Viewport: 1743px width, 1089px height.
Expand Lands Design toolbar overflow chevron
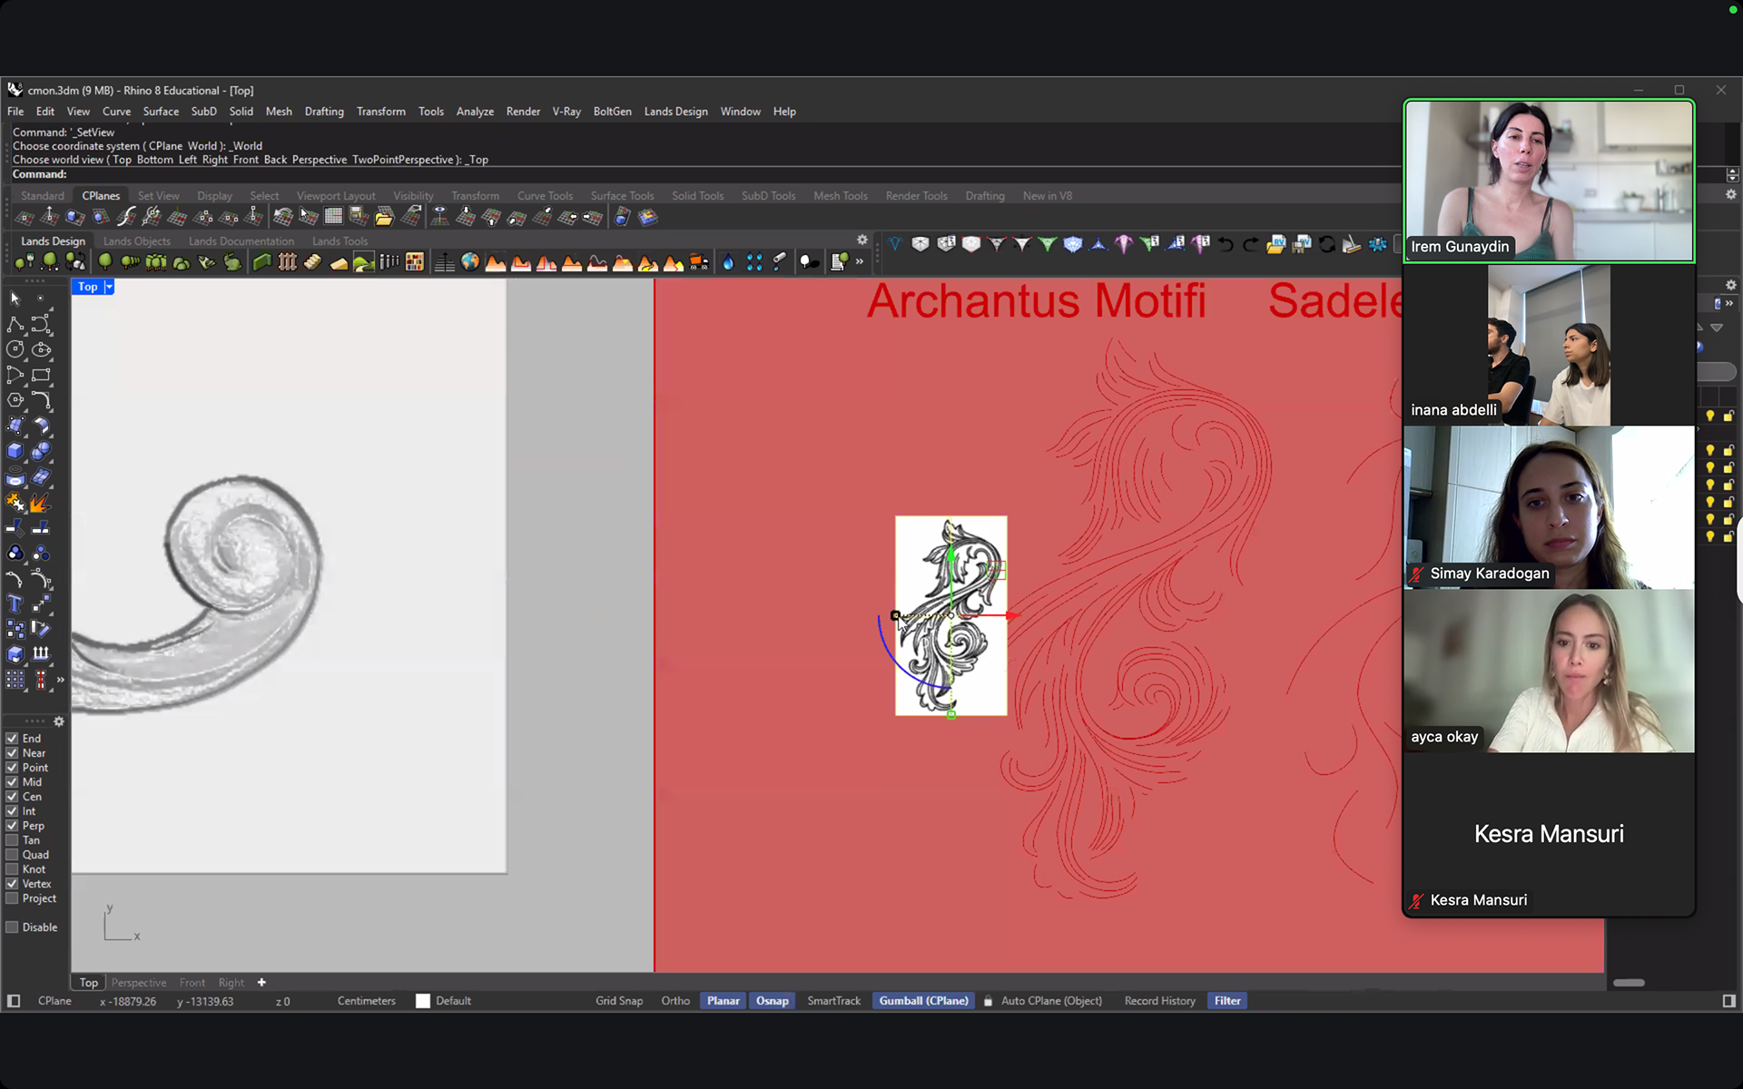[860, 262]
